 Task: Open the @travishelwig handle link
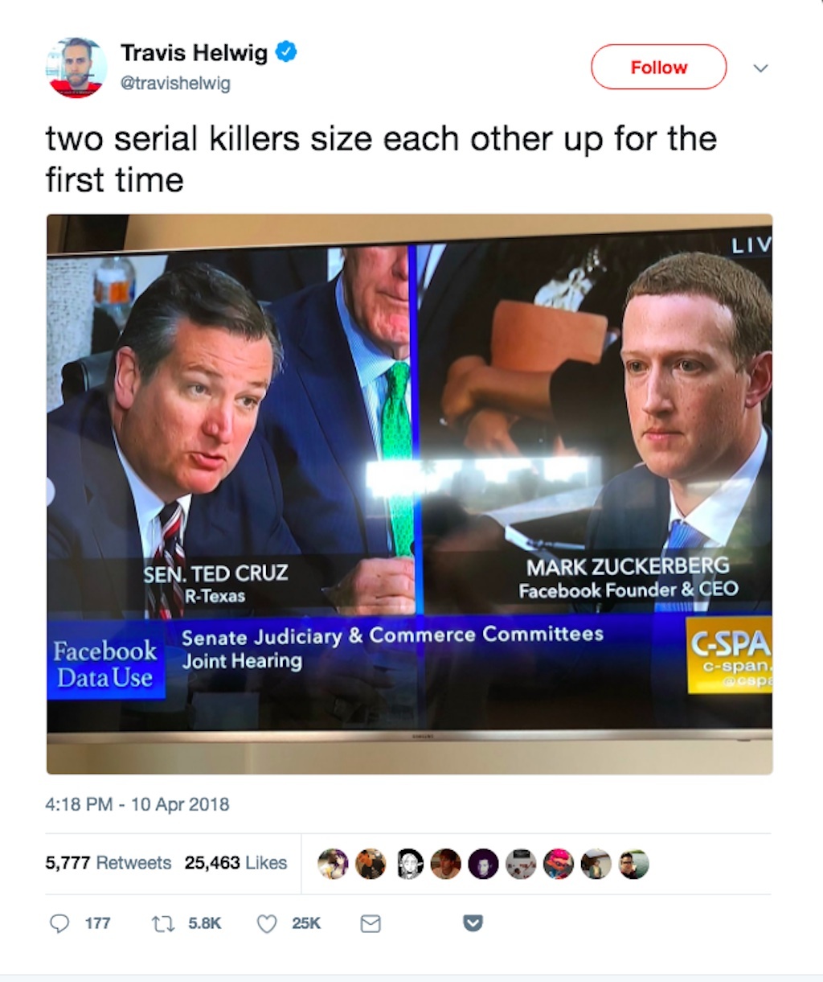174,82
